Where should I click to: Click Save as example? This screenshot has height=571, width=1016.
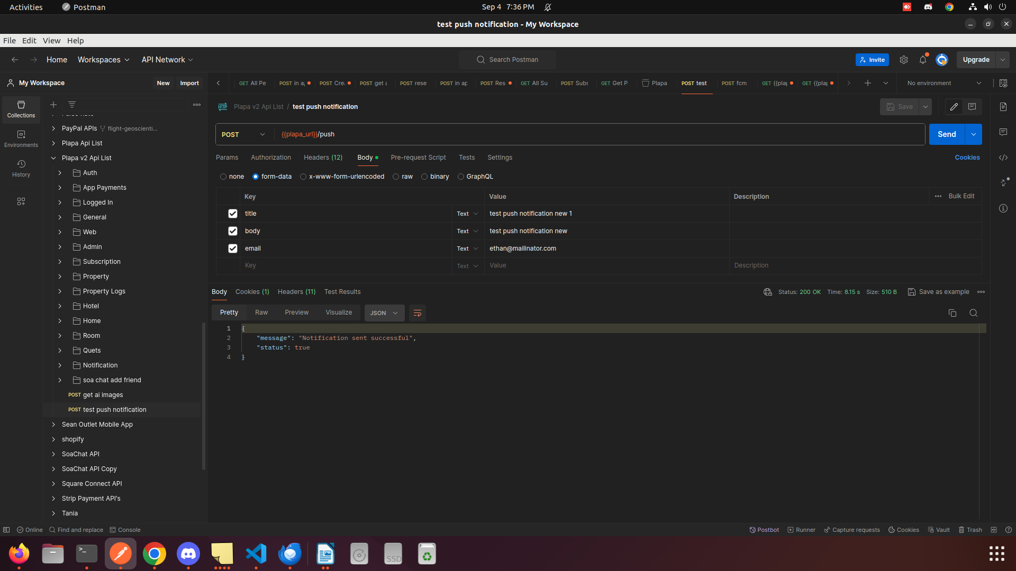[x=939, y=292]
